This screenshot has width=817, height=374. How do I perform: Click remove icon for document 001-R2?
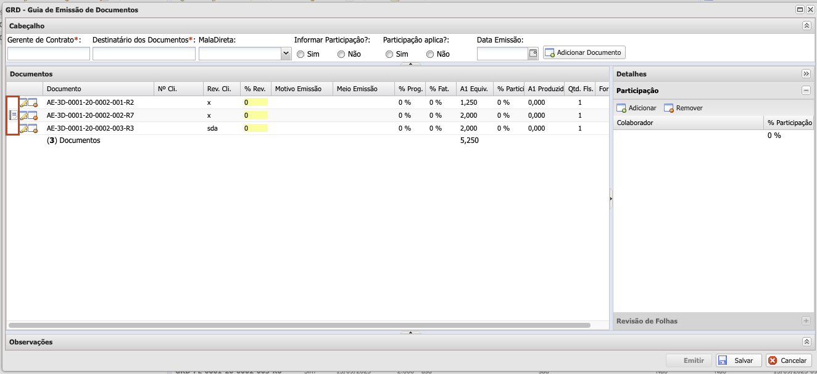coord(33,102)
